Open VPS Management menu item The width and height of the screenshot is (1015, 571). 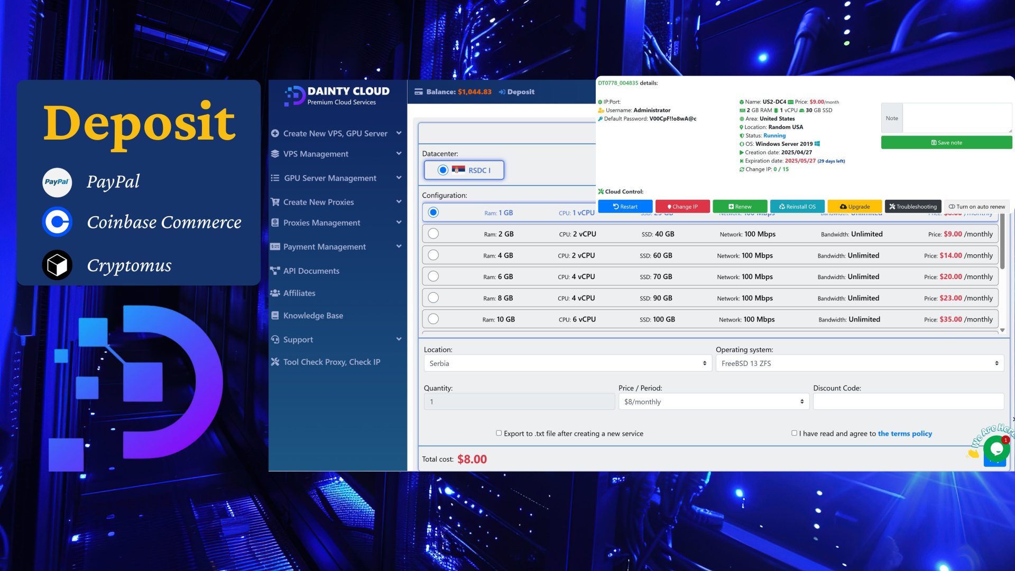(316, 154)
